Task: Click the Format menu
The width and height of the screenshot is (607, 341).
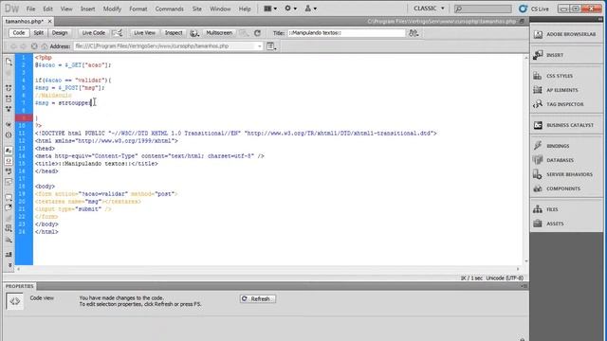Action: tap(138, 9)
